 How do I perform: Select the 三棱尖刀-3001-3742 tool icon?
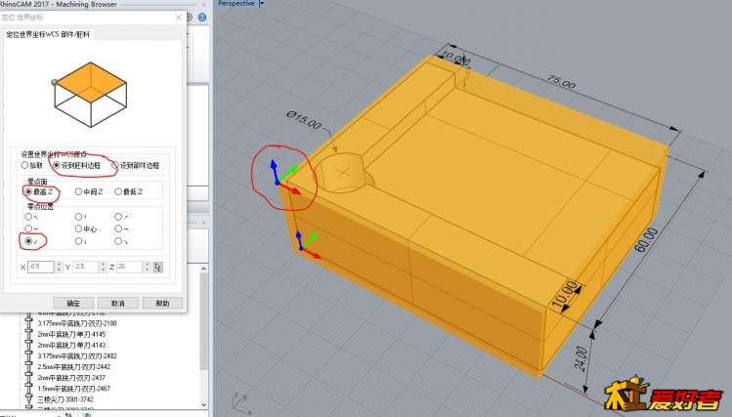pos(29,399)
